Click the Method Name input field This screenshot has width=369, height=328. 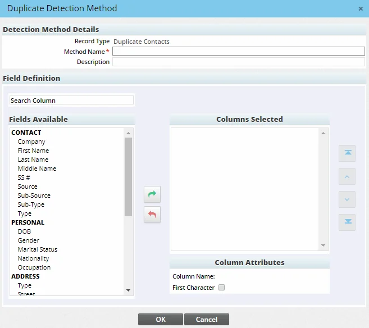point(239,51)
